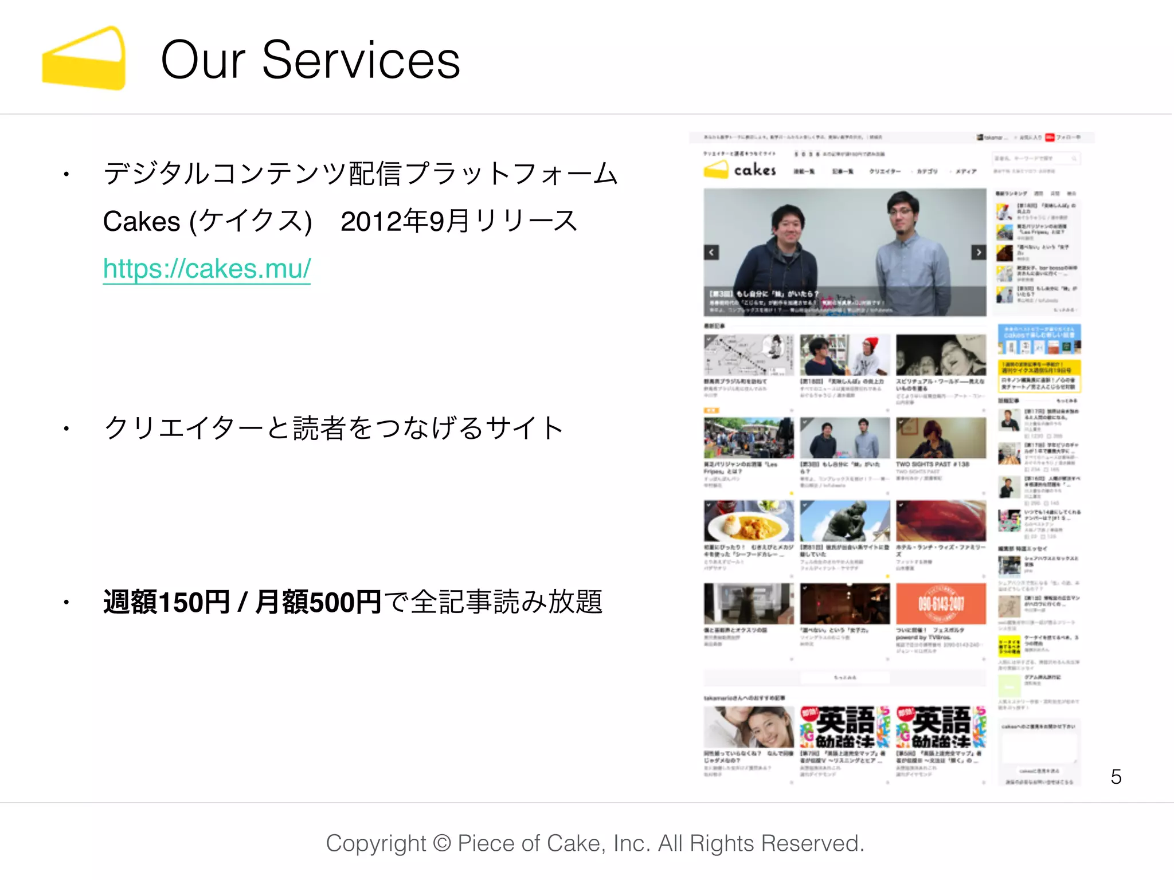This screenshot has width=1174, height=880.
Task: Open the Thinker statue article thumbnail
Action: [845, 521]
